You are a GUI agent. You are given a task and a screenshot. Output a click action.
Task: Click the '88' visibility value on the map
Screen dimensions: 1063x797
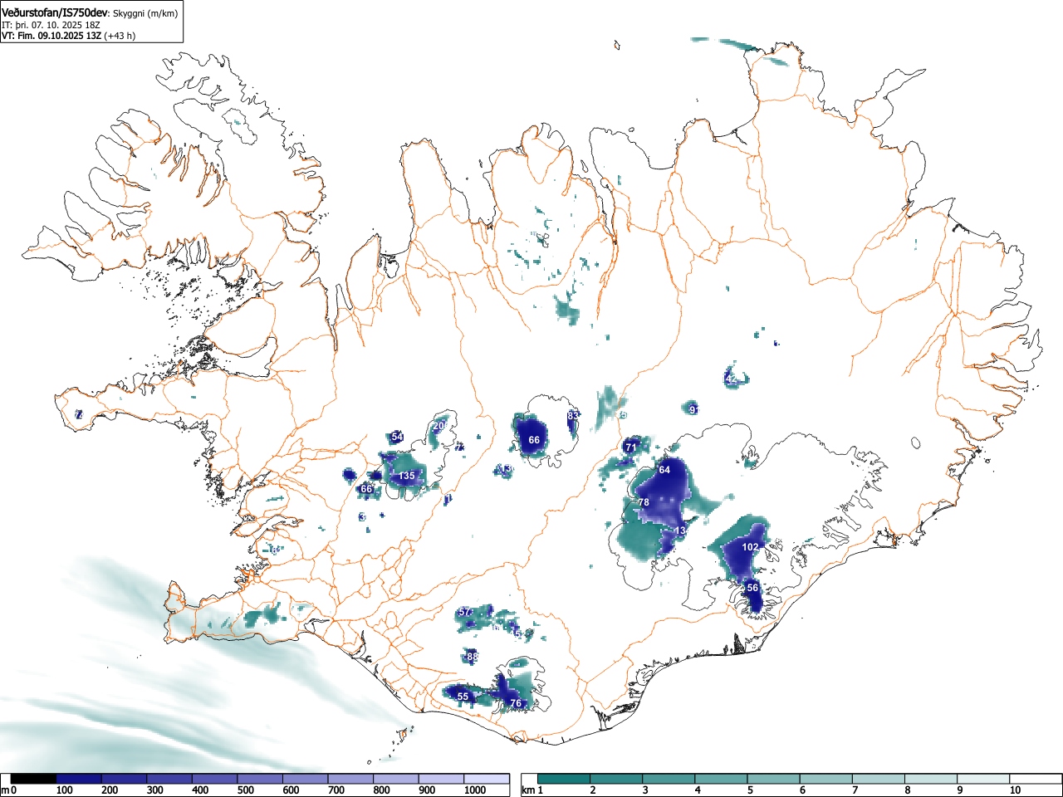[473, 657]
